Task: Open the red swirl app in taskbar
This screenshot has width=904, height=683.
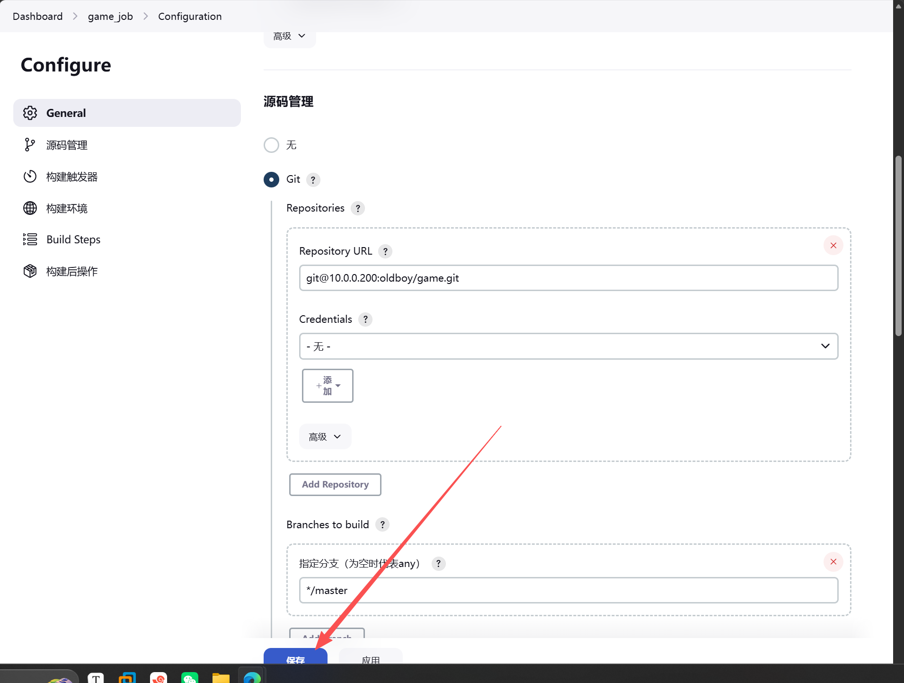Action: [x=158, y=677]
